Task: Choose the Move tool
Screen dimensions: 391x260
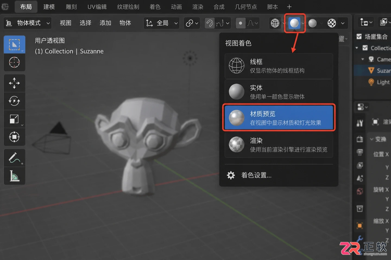Action: point(14,83)
